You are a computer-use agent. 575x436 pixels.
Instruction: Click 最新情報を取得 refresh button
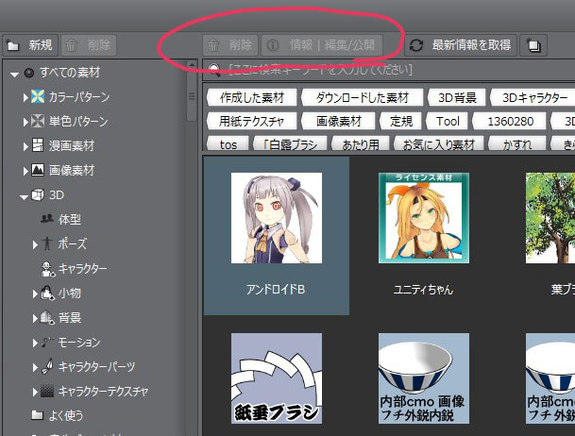[x=461, y=45]
